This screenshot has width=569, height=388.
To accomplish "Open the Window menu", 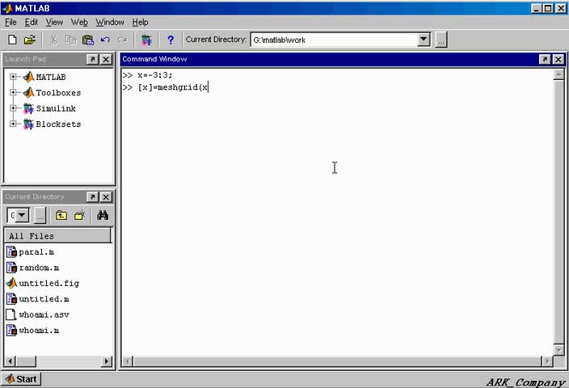I will (x=110, y=22).
